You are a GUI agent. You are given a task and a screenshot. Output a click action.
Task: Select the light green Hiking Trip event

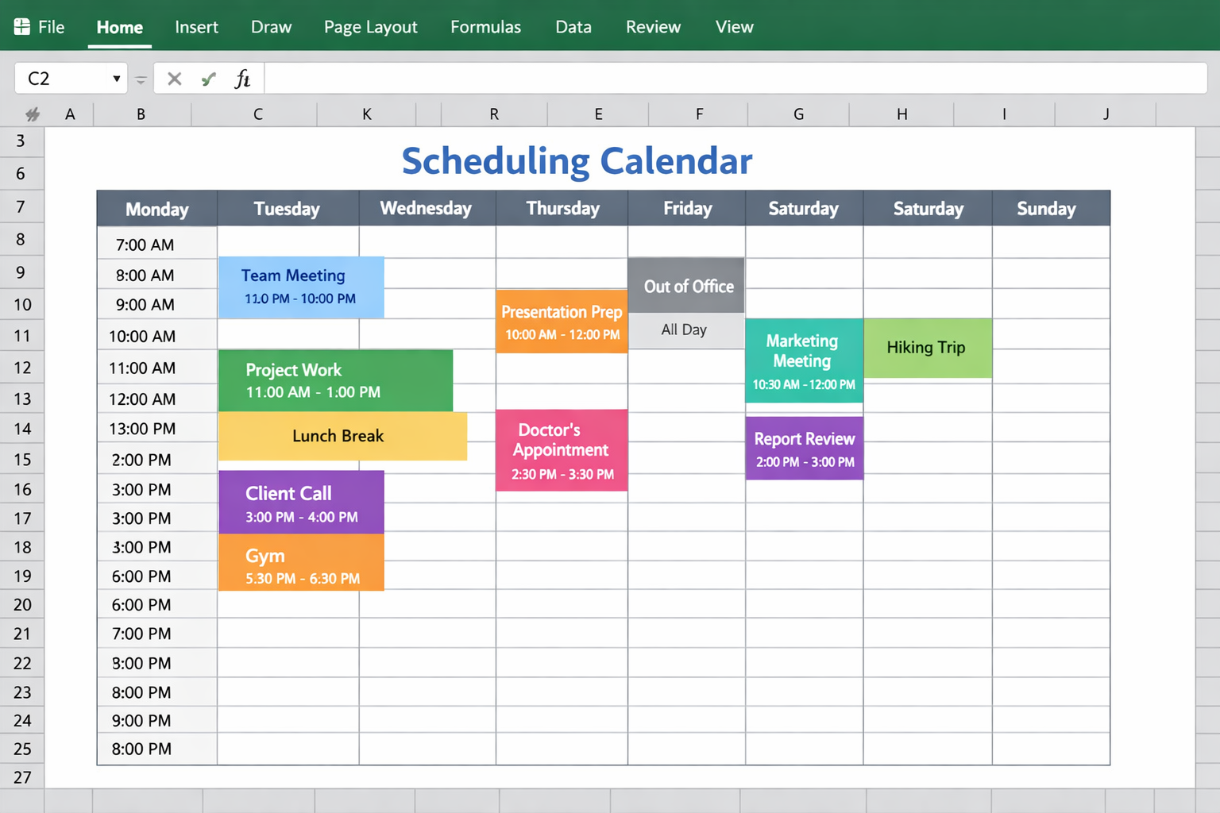(927, 348)
